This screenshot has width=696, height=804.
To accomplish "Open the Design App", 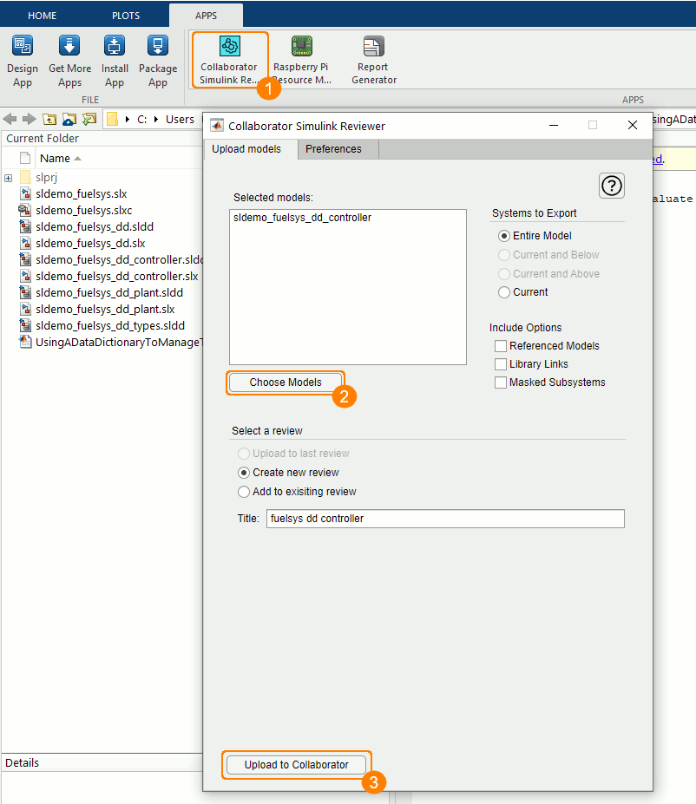I will [23, 58].
